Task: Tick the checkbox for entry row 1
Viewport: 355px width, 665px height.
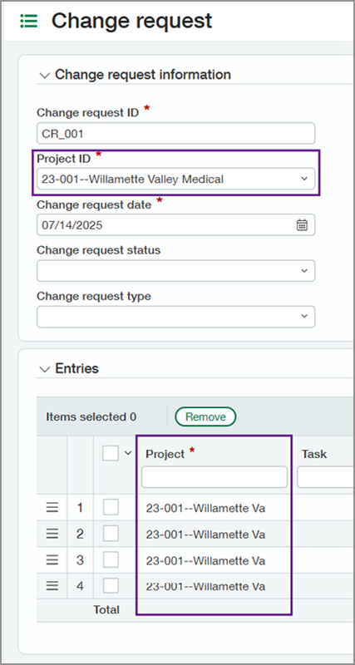Action: pos(111,507)
